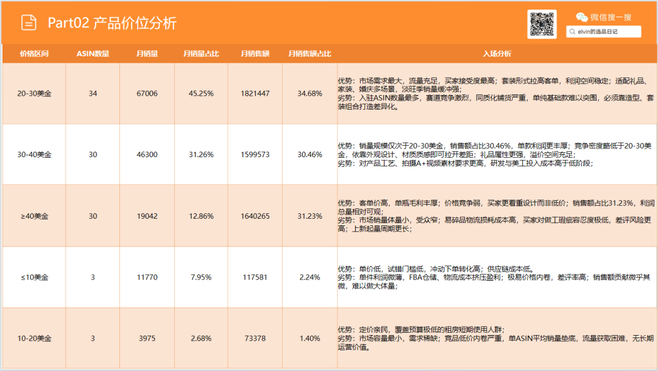658x371 pixels.
Task: Click the 20-30美金 row analysis text
Action: click(496, 94)
